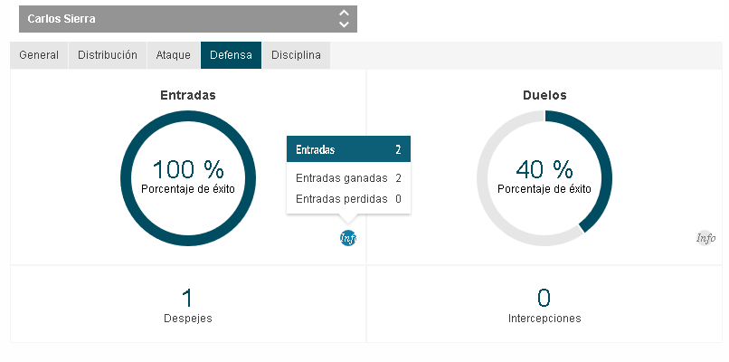This screenshot has height=362, width=729.
Task: Click the "Entradas ganadas" tooltip row
Action: [349, 178]
